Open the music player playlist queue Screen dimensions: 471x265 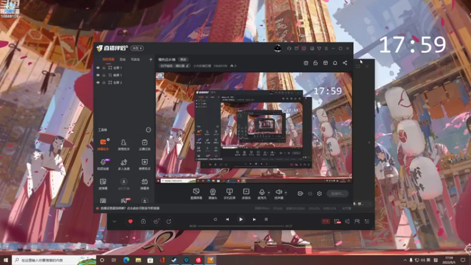coord(367,221)
